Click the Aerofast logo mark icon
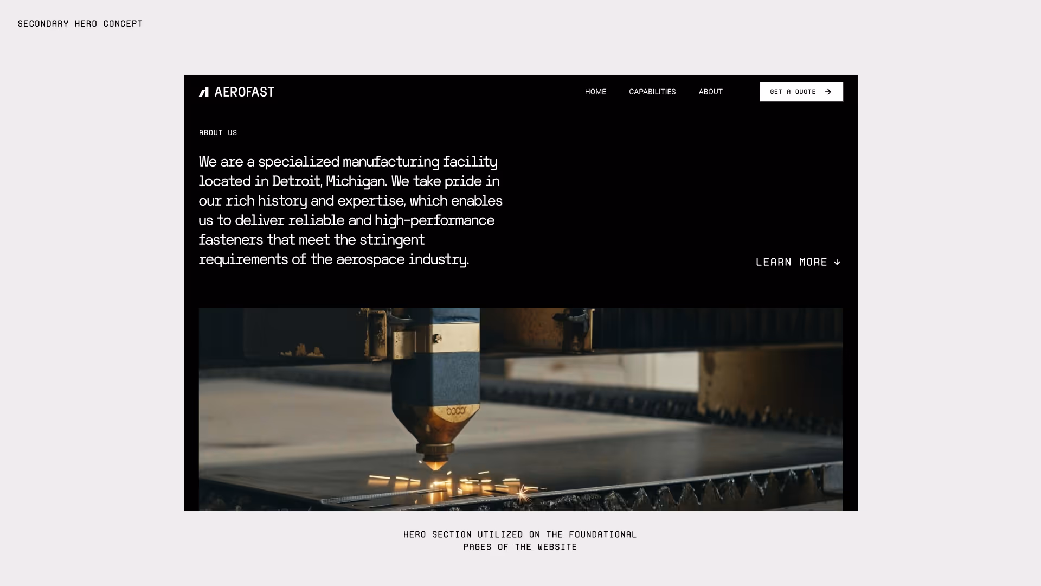Viewport: 1041px width, 586px height. [x=204, y=92]
